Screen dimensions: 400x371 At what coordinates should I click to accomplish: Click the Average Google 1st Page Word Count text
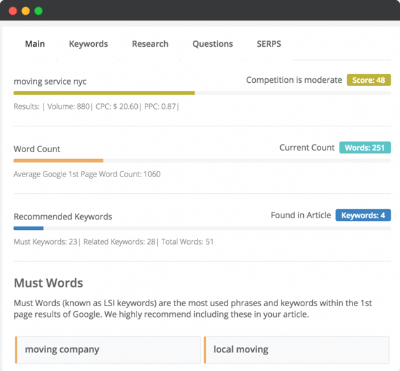[87, 174]
